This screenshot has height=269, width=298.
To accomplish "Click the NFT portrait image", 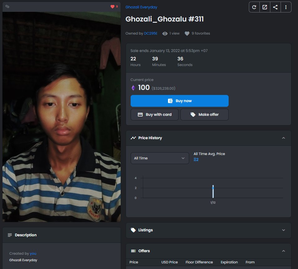I will coord(62,117).
